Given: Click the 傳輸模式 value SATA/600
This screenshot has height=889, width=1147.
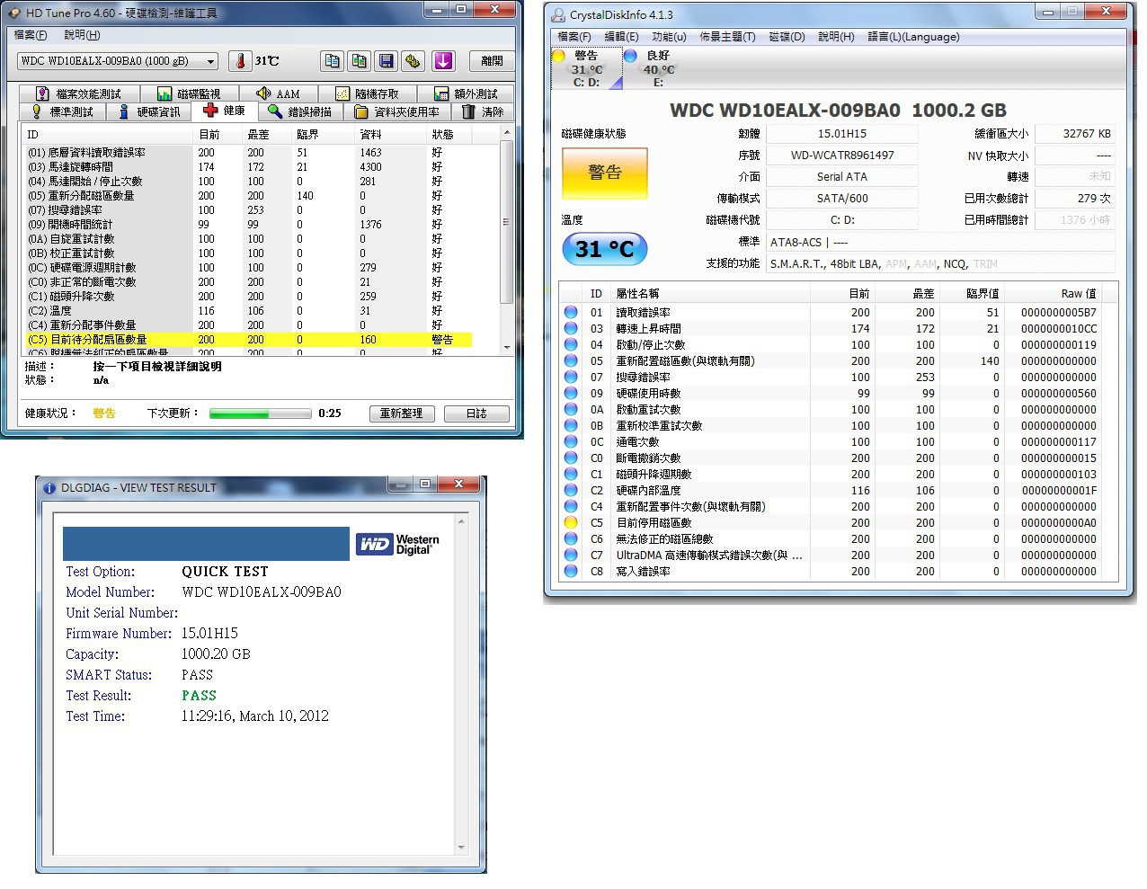Looking at the screenshot, I should 842,198.
